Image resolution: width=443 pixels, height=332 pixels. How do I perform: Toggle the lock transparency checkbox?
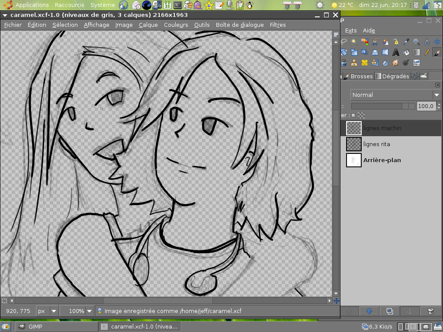(353, 115)
